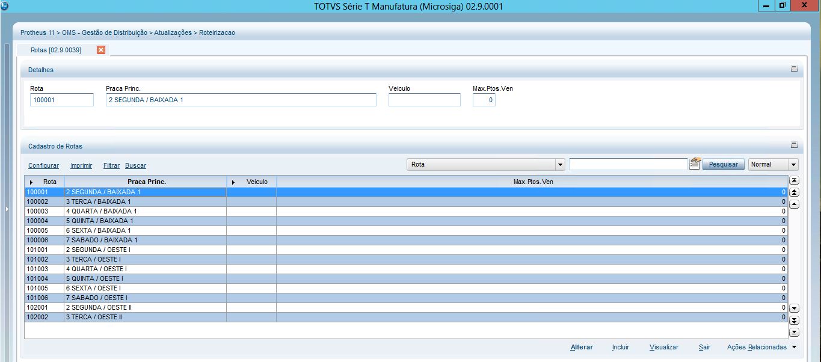Select row 100002 in the grid

(406, 201)
